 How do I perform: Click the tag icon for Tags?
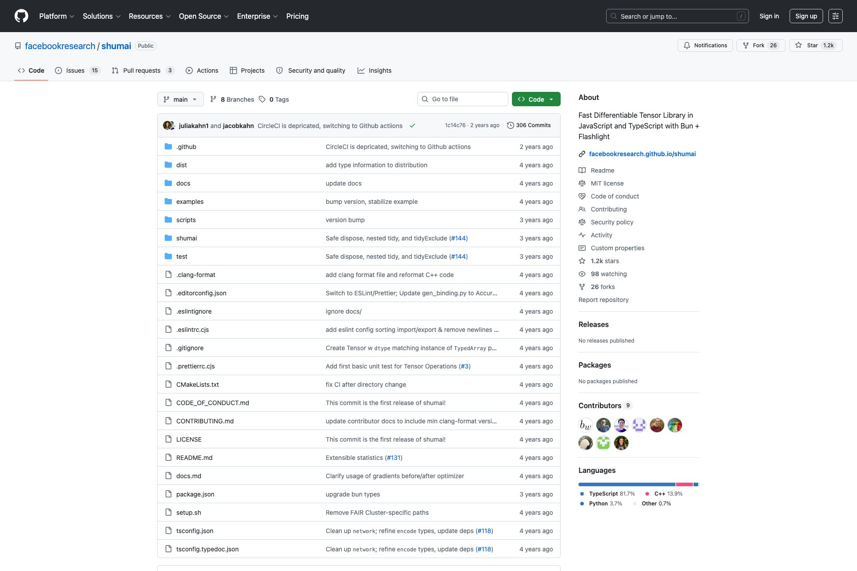pyautogui.click(x=262, y=99)
